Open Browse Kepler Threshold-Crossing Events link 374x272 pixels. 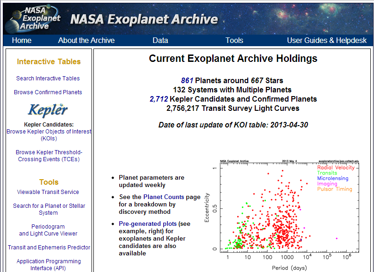tap(49, 156)
